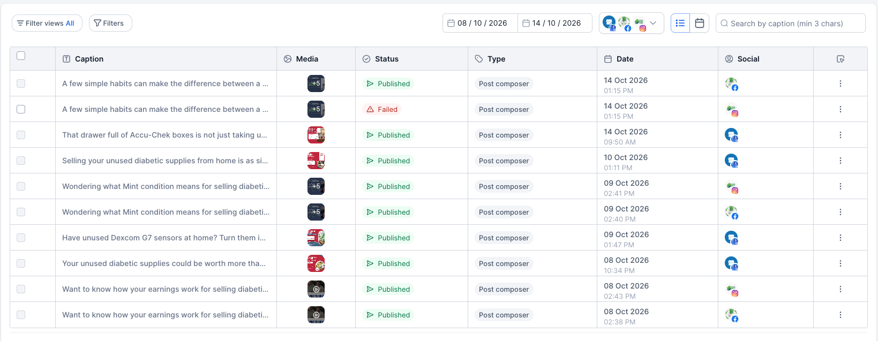Expand the social accounts selector dropdown
Viewport: 878px width, 341px height.
pos(632,23)
